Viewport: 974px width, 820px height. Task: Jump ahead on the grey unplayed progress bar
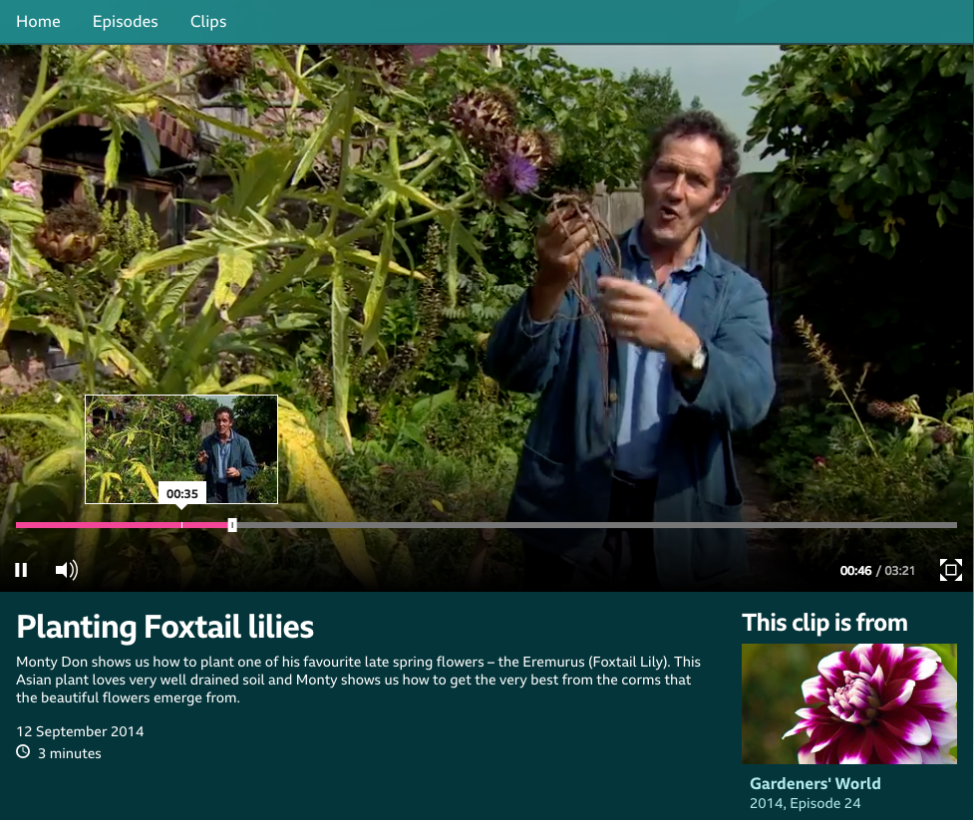point(598,525)
